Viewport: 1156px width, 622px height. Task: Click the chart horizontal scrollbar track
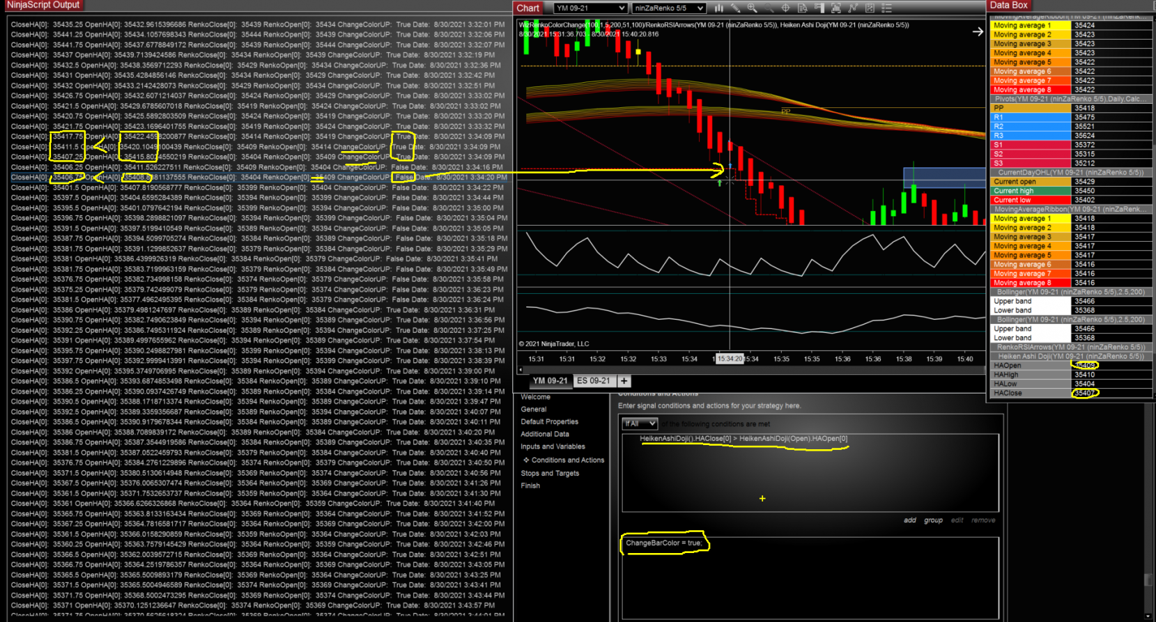[753, 370]
